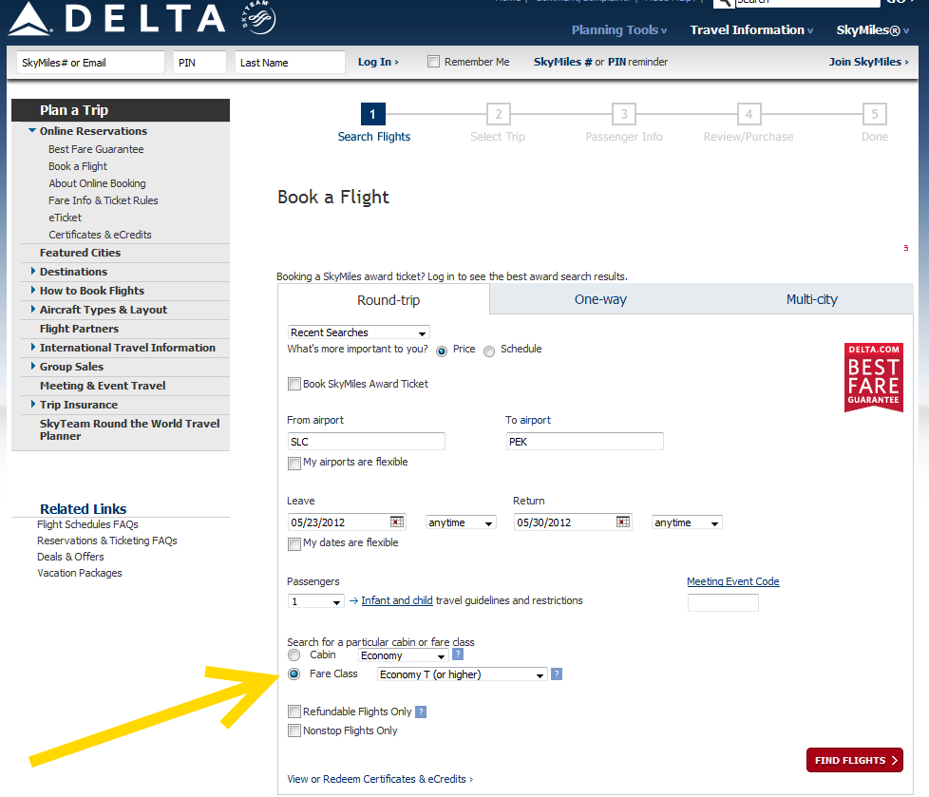
Task: Click the From airport input field
Action: pyautogui.click(x=366, y=442)
